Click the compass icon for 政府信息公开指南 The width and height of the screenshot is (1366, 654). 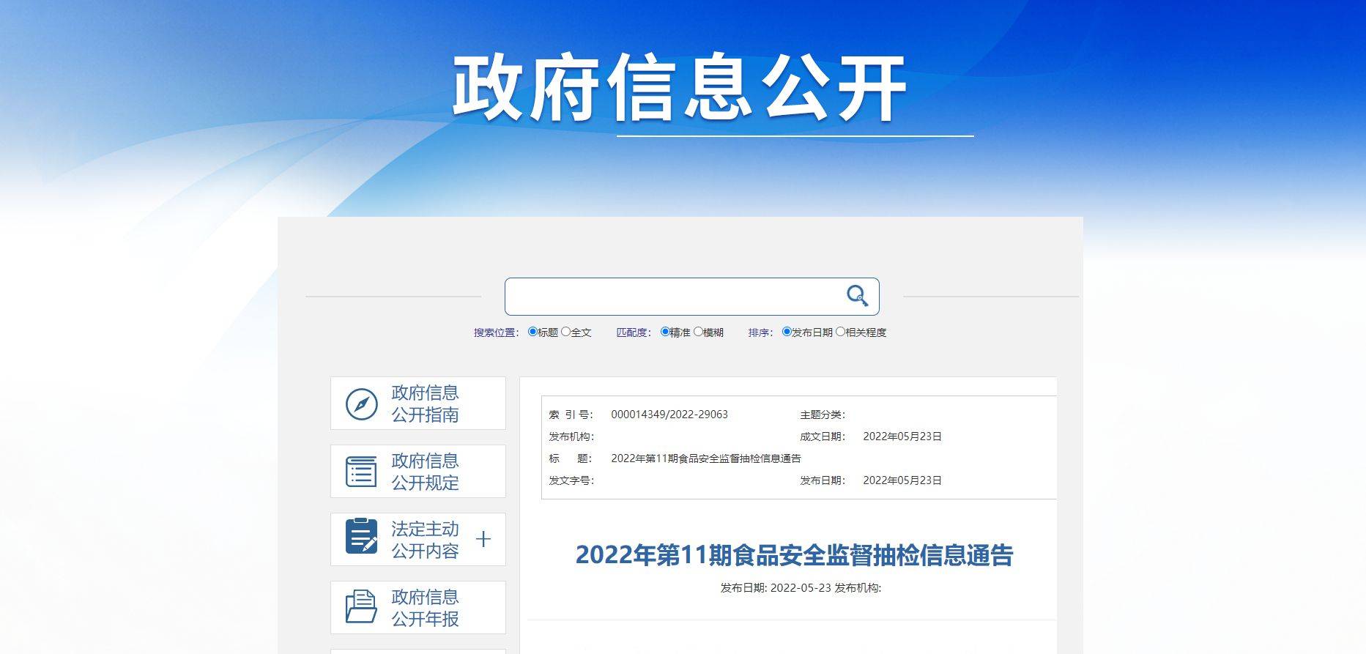click(x=361, y=404)
